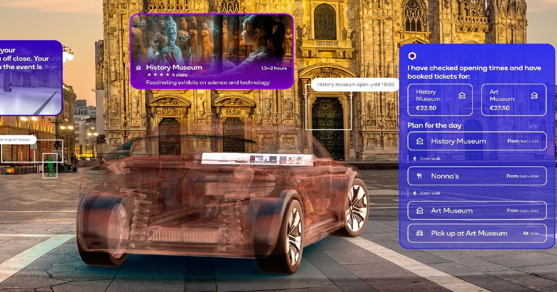The height and width of the screenshot is (292, 557).
Task: Select the medal icon next to the History Museum title
Action: 139,68
